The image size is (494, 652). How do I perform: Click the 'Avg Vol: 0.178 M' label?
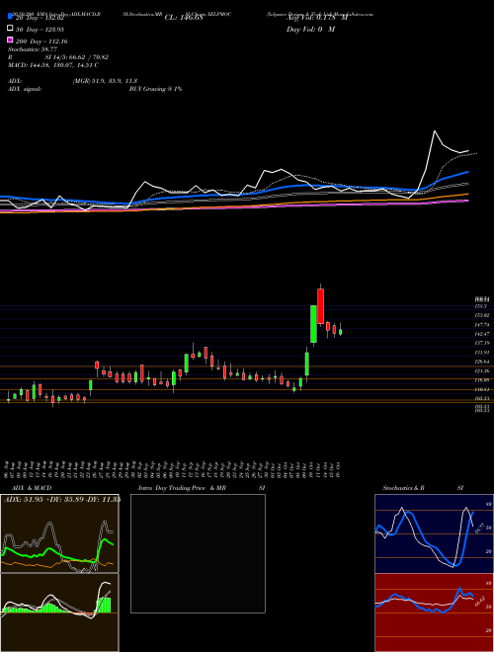317,18
